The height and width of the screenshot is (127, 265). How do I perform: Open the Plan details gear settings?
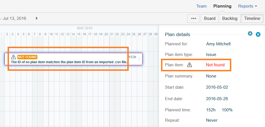click(250, 34)
